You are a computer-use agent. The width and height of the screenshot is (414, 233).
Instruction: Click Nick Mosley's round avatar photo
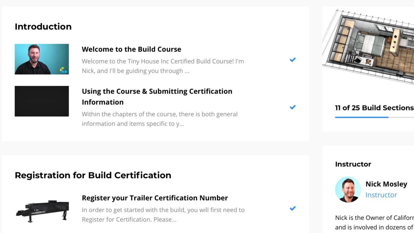click(348, 189)
